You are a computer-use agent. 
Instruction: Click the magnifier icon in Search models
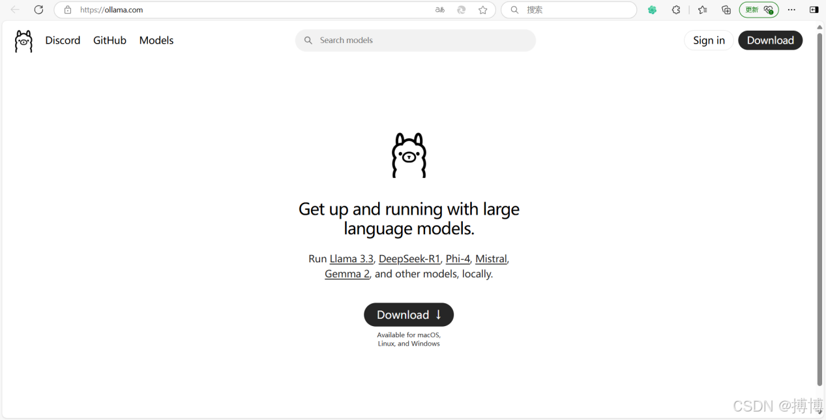pyautogui.click(x=308, y=40)
